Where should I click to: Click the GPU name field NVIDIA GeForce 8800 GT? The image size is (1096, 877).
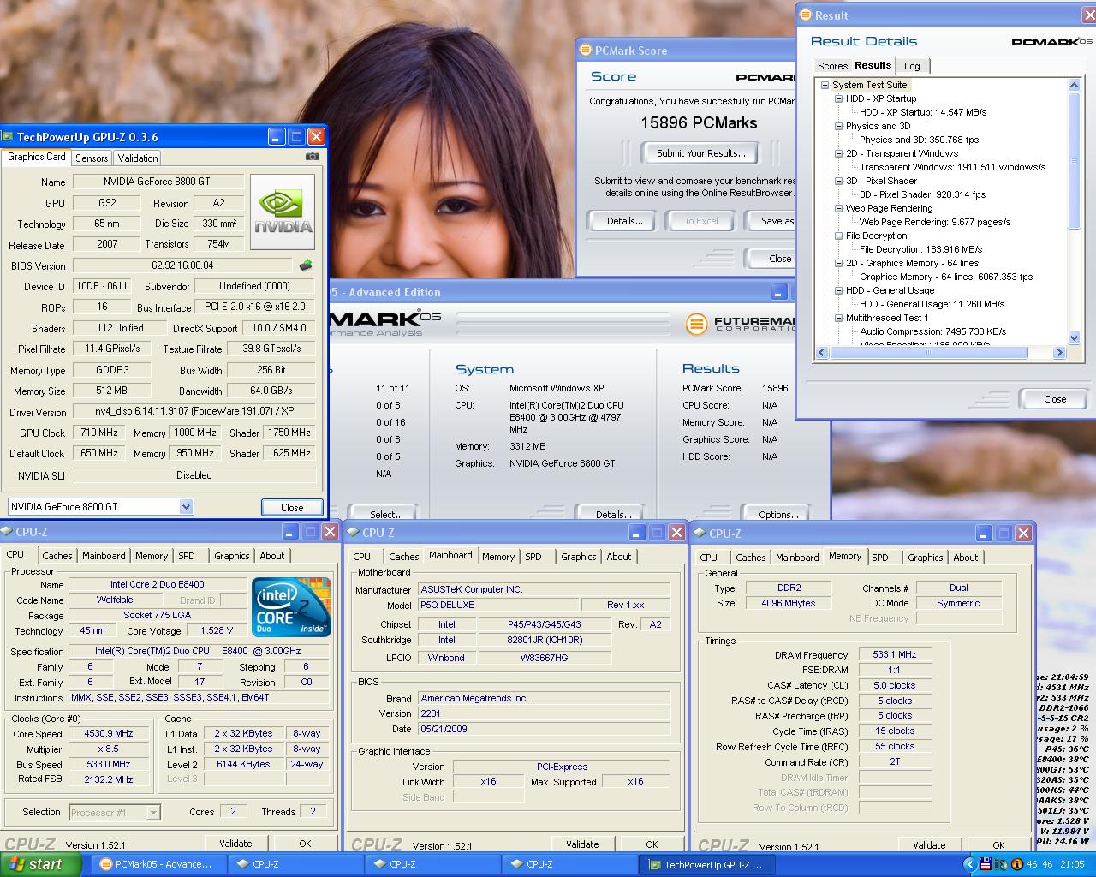pos(157,182)
